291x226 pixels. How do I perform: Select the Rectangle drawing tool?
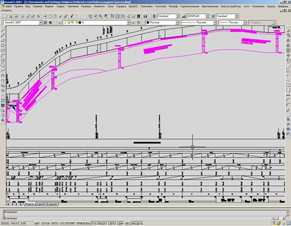pos(3,50)
